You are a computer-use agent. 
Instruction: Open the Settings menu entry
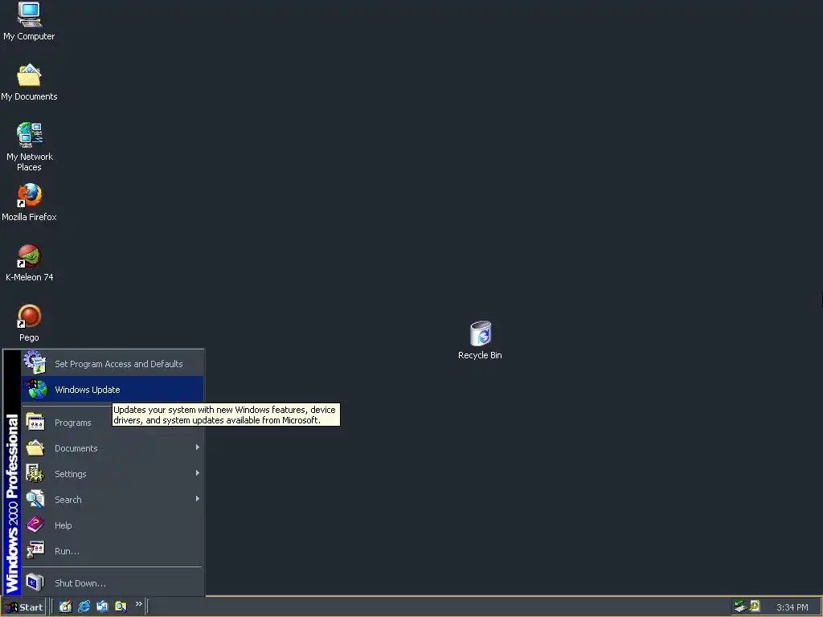113,474
